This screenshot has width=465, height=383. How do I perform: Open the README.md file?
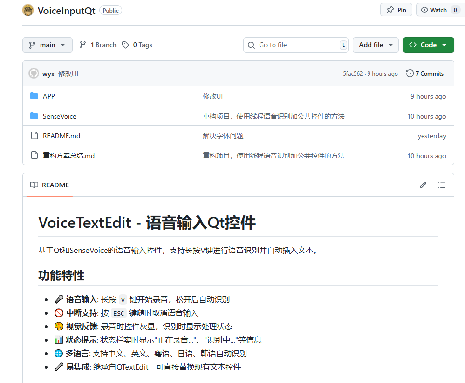coord(61,136)
